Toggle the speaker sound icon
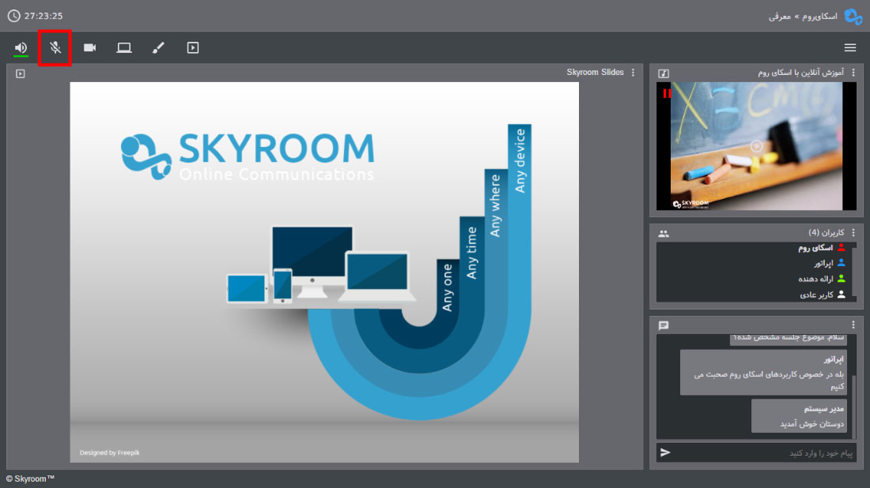This screenshot has height=488, width=870. click(x=21, y=47)
